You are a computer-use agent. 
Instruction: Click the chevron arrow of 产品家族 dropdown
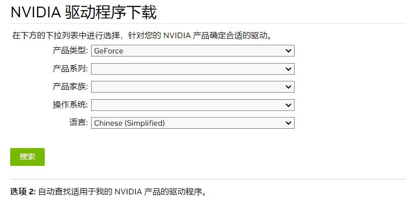[x=288, y=87]
